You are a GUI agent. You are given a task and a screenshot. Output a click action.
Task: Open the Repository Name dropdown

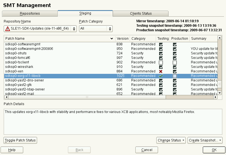click(40, 28)
